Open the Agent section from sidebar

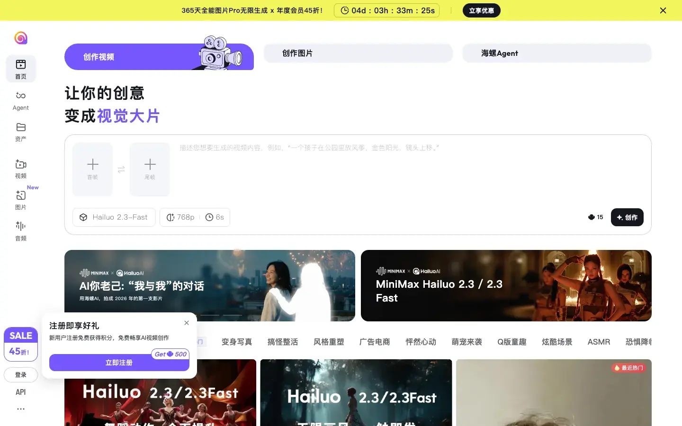click(20, 100)
